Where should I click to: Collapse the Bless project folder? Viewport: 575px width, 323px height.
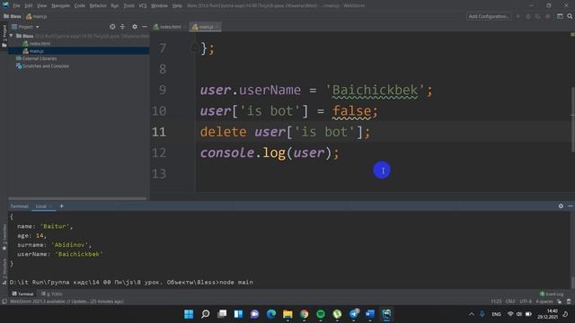[x=12, y=36]
